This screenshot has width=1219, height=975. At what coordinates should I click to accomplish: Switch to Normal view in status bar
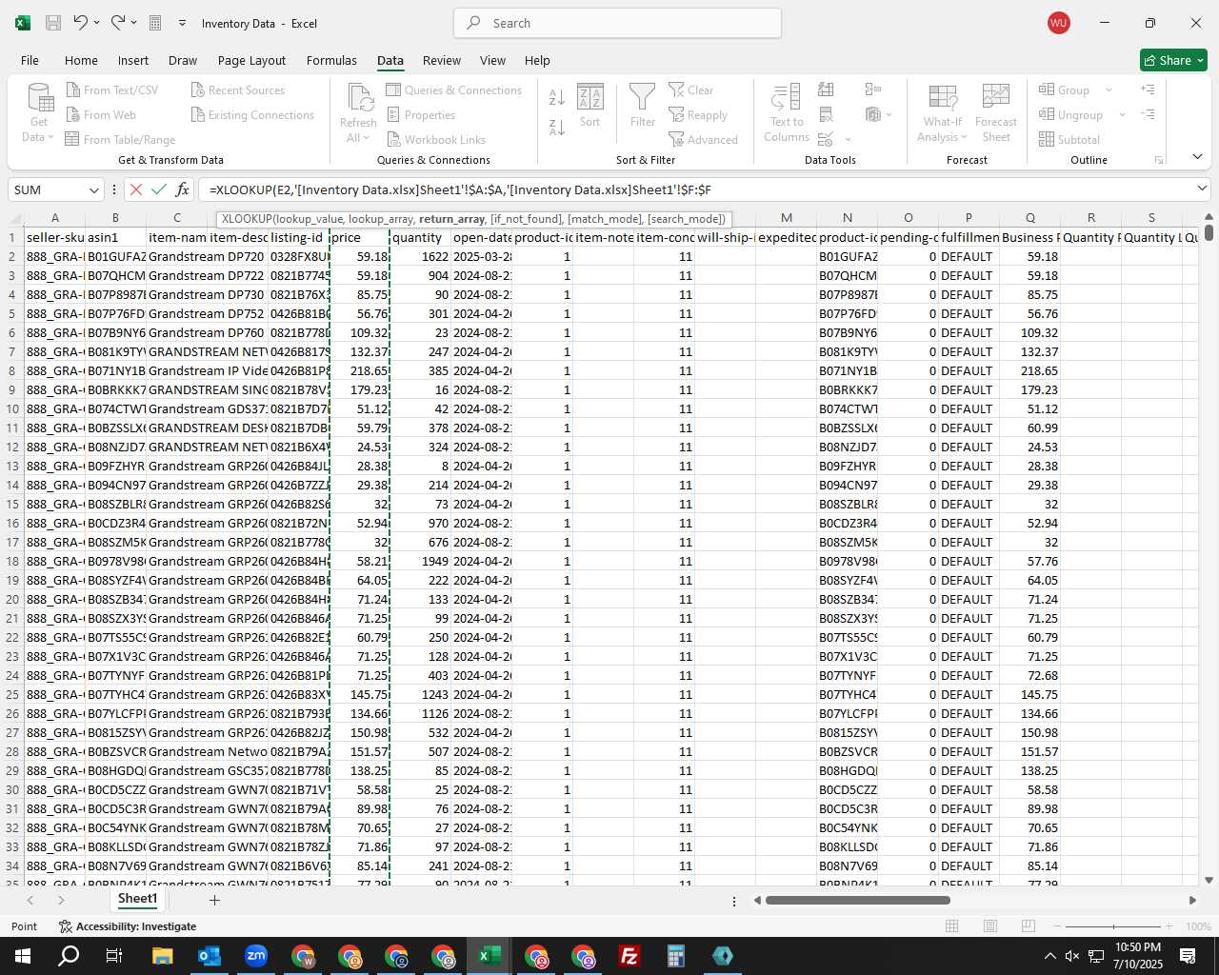pos(952,926)
